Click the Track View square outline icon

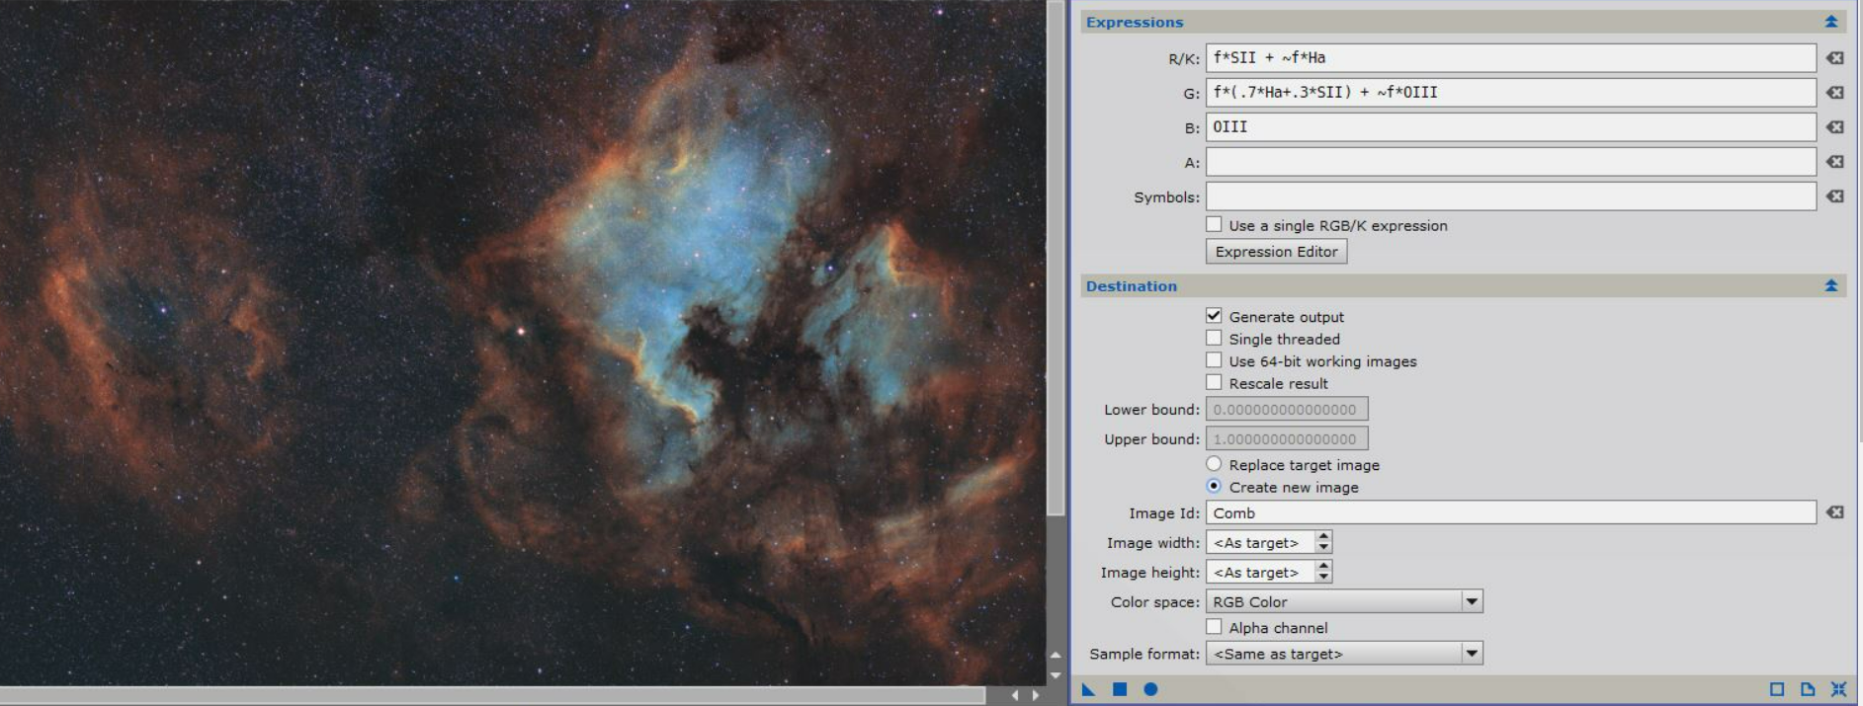(x=1776, y=689)
